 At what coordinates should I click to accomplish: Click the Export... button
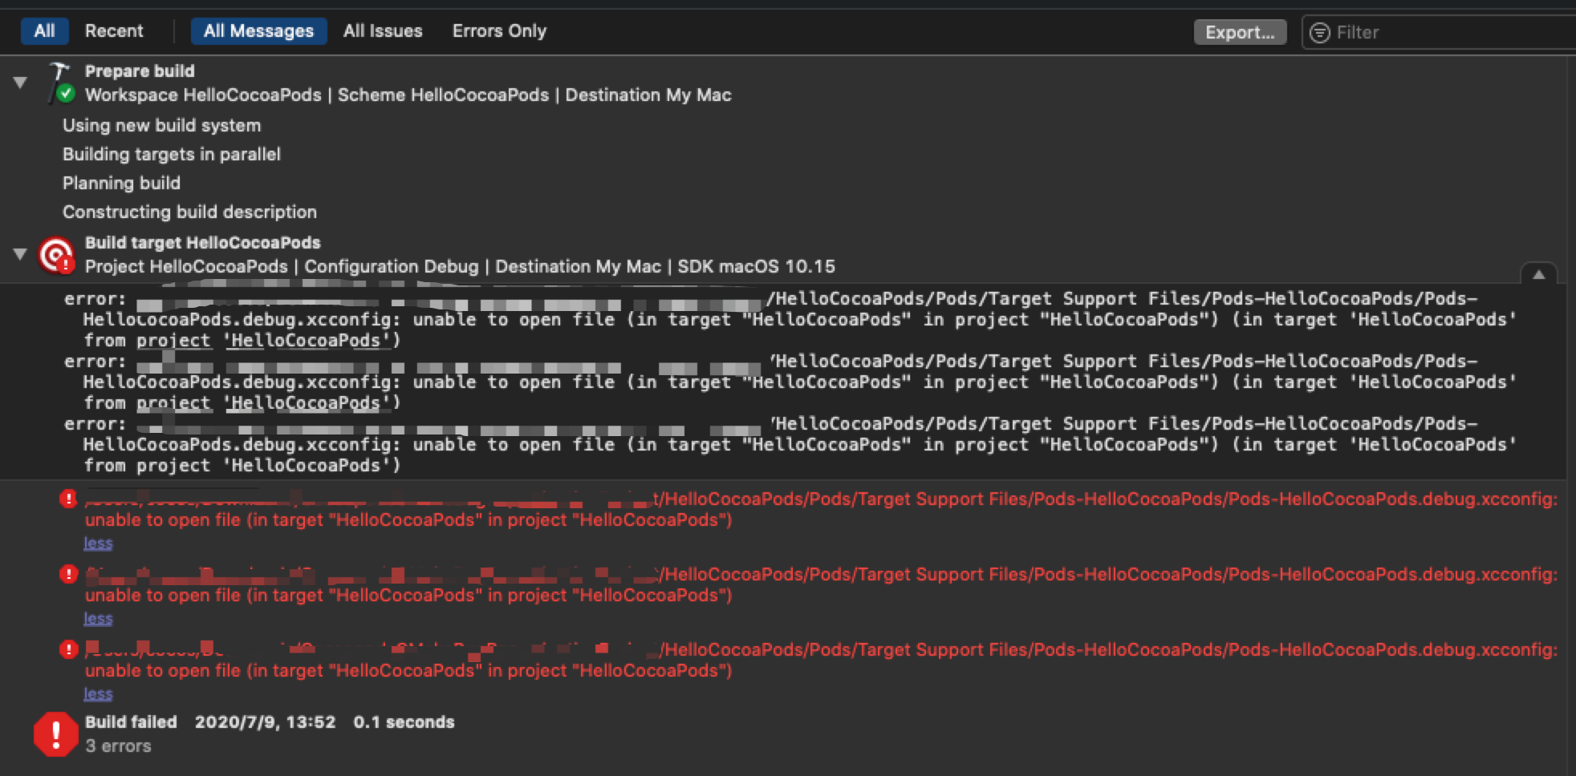(x=1240, y=32)
